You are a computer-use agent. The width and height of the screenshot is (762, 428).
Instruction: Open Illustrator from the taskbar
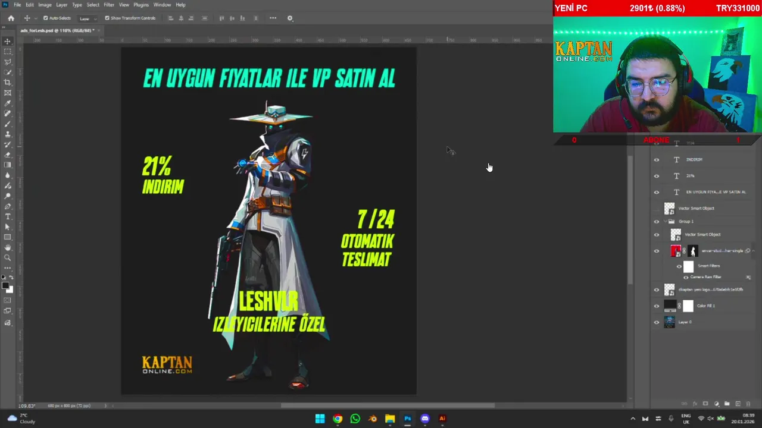(x=442, y=418)
